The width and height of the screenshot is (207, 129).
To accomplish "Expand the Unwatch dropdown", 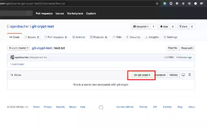I will click(x=141, y=26).
